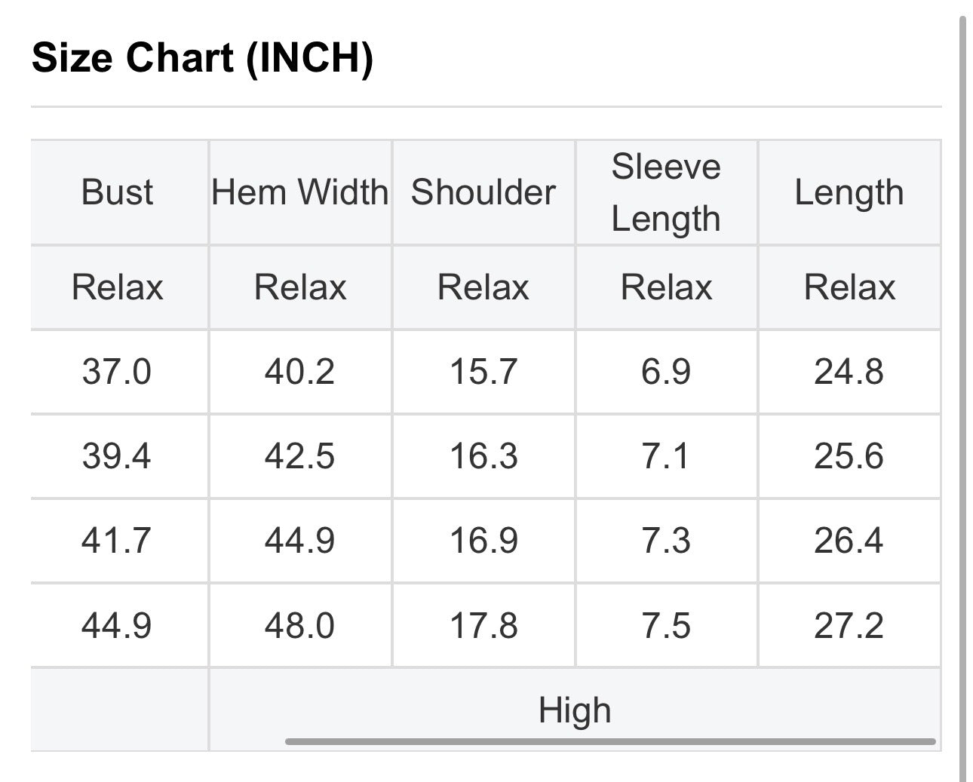Click the 27.2 length value cell
The width and height of the screenshot is (973, 782).
pyautogui.click(x=849, y=625)
